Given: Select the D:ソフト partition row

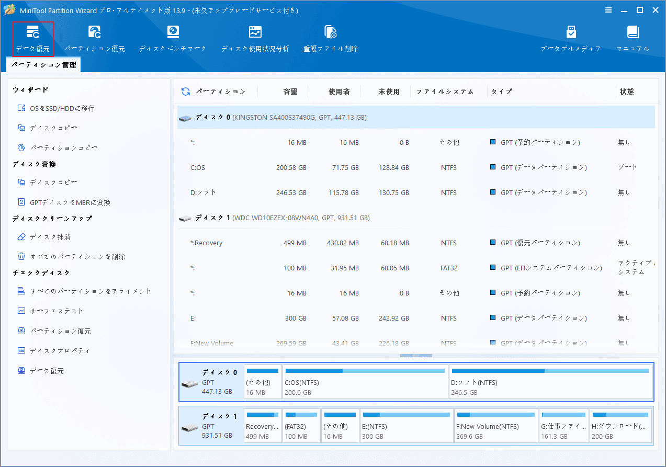Looking at the screenshot, I should pos(416,193).
